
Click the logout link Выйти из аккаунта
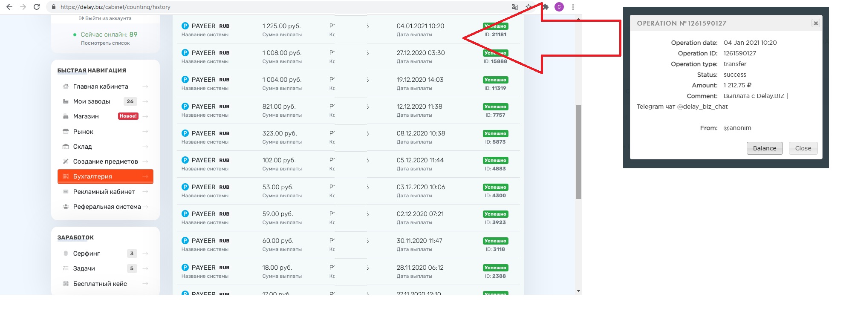click(105, 18)
